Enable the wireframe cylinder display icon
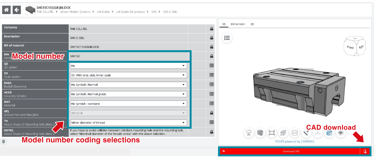 click(295, 133)
